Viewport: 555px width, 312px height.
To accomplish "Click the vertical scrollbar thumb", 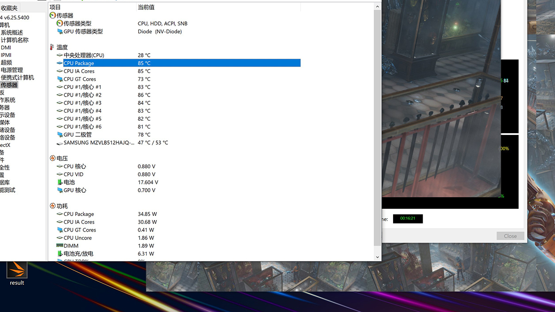I will [x=377, y=128].
